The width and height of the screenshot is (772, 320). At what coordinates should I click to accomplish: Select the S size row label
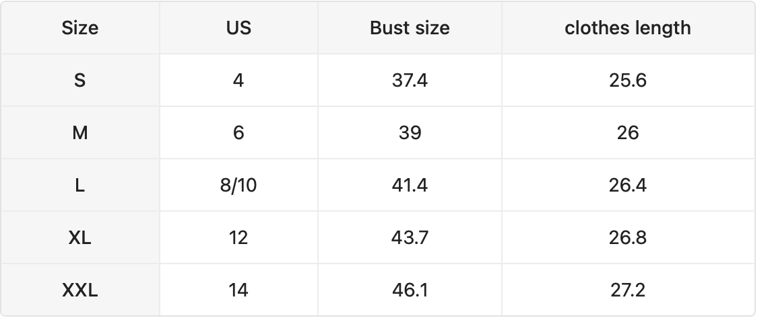(x=80, y=80)
